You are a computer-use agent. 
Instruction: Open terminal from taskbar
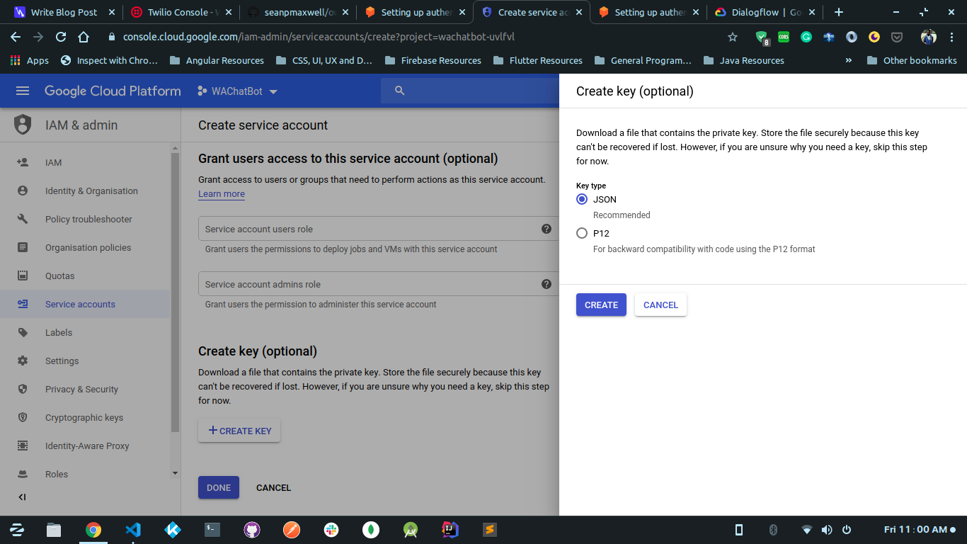(x=212, y=529)
